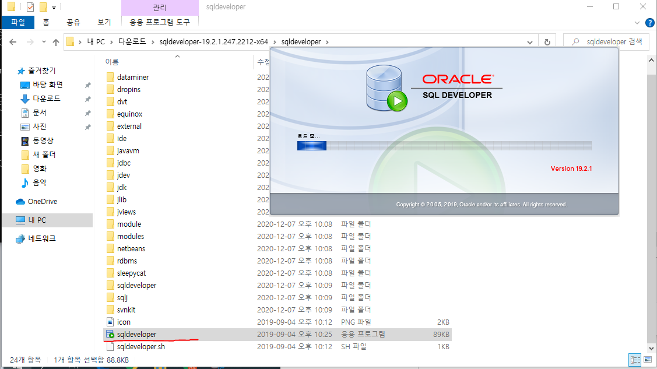Viewport: 657px width, 369px height.
Task: Open Explorer help
Action: 650,23
